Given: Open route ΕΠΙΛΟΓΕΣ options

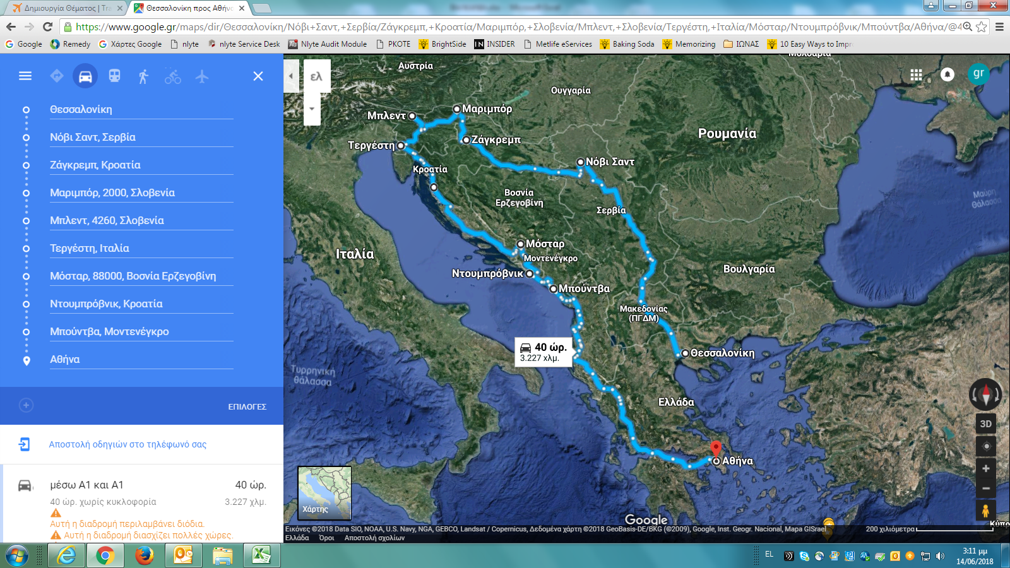Looking at the screenshot, I should pyautogui.click(x=247, y=407).
